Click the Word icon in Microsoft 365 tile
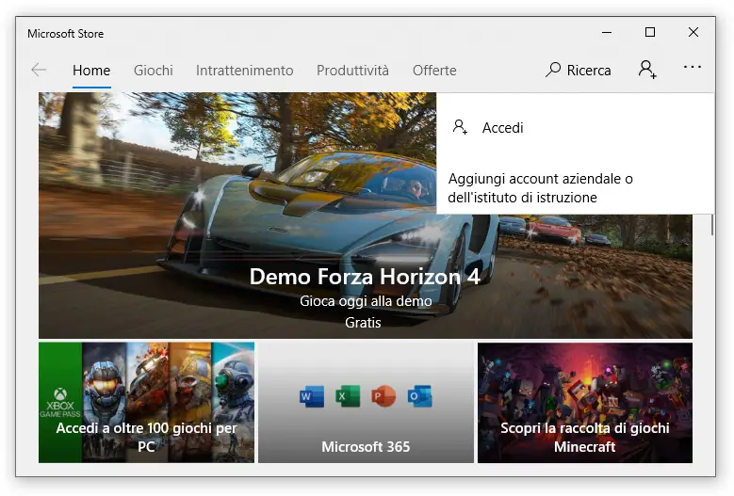734x496 pixels. tap(311, 396)
